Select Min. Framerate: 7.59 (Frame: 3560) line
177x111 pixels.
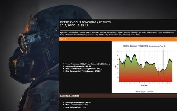point(83,71)
